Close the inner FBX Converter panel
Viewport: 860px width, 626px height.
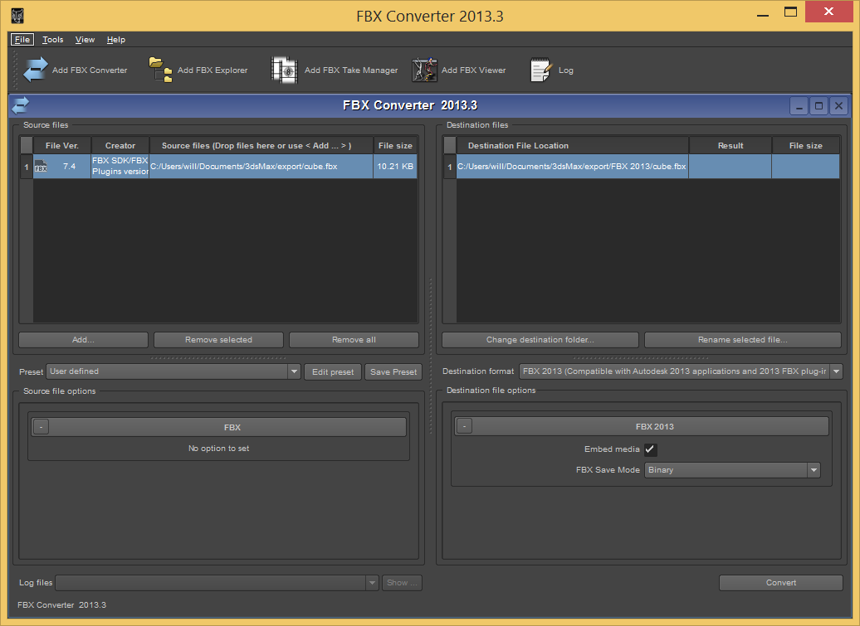tap(838, 105)
